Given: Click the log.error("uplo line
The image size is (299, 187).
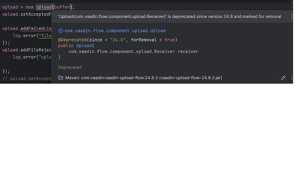Looking at the screenshot, I should pyautogui.click(x=32, y=57).
